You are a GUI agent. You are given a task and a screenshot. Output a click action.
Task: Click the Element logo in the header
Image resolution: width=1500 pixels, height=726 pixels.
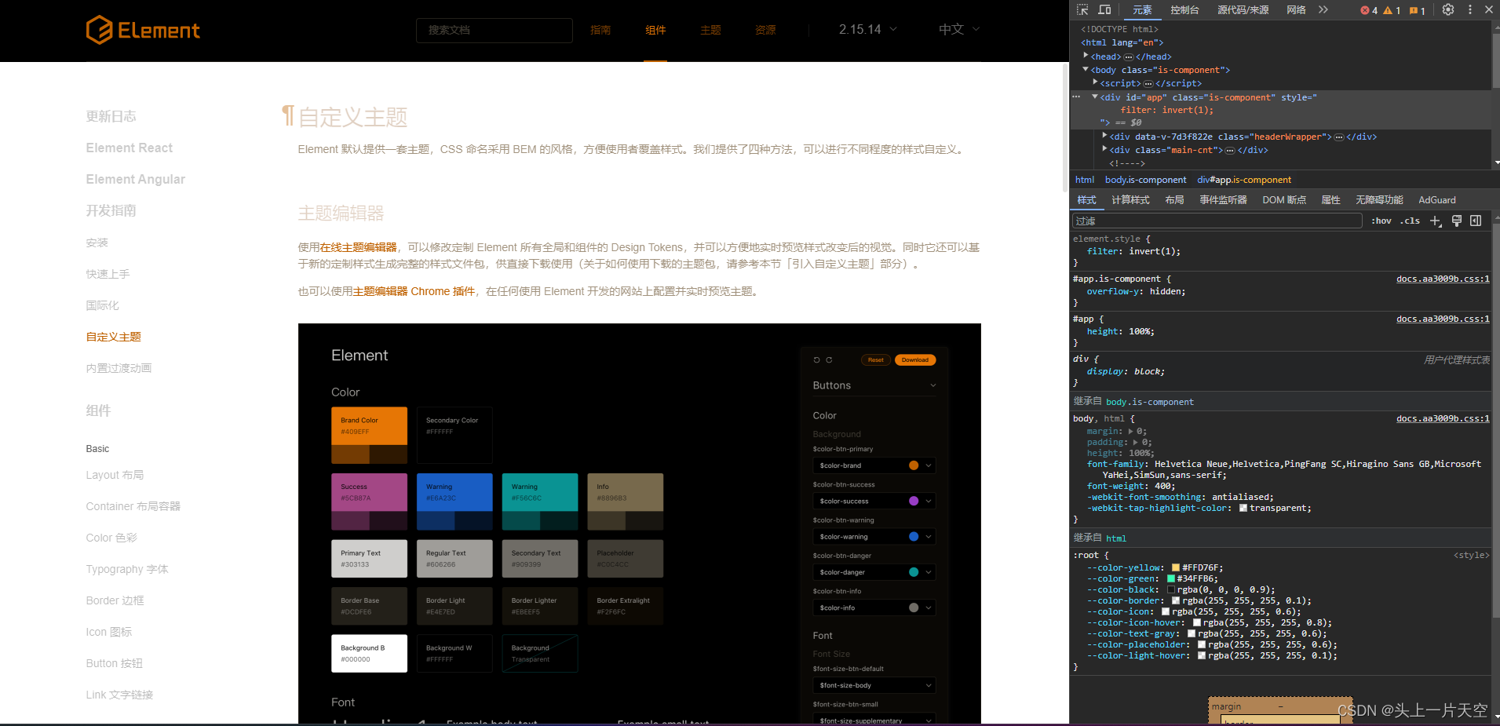(x=143, y=30)
